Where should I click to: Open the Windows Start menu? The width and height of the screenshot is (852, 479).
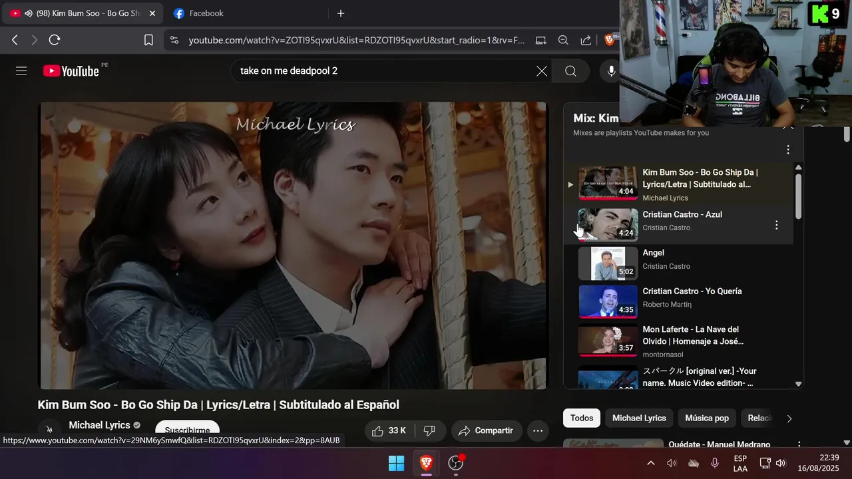[396, 463]
